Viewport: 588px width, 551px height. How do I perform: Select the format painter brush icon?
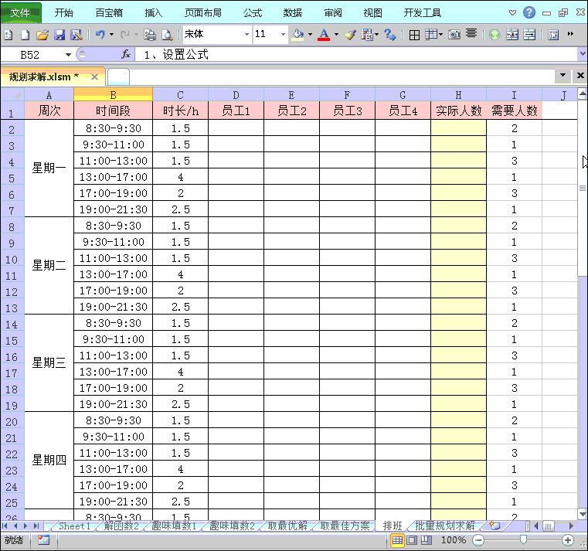[350, 35]
